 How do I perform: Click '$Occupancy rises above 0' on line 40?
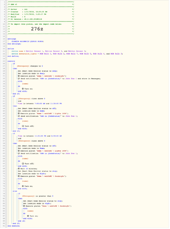[x=32, y=99]
